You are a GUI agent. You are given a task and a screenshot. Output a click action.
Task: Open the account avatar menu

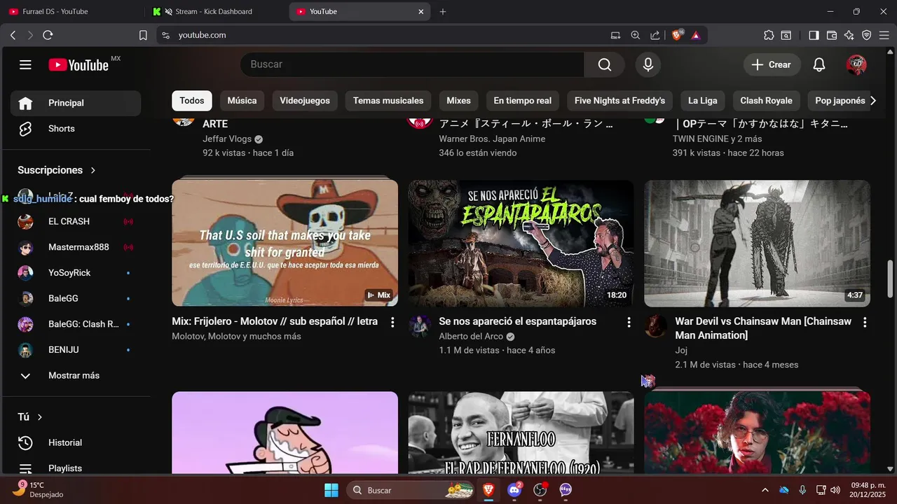[x=856, y=64]
